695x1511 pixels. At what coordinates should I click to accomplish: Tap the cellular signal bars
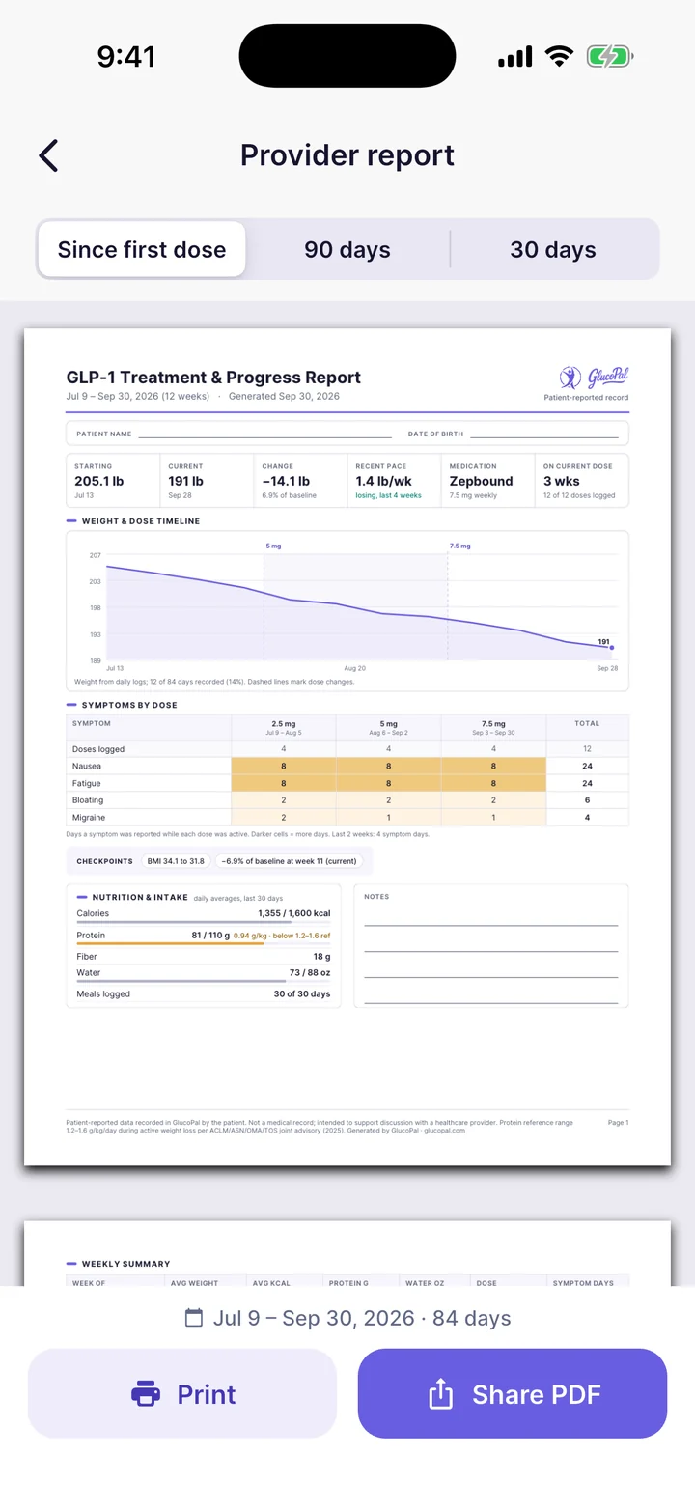coord(515,57)
